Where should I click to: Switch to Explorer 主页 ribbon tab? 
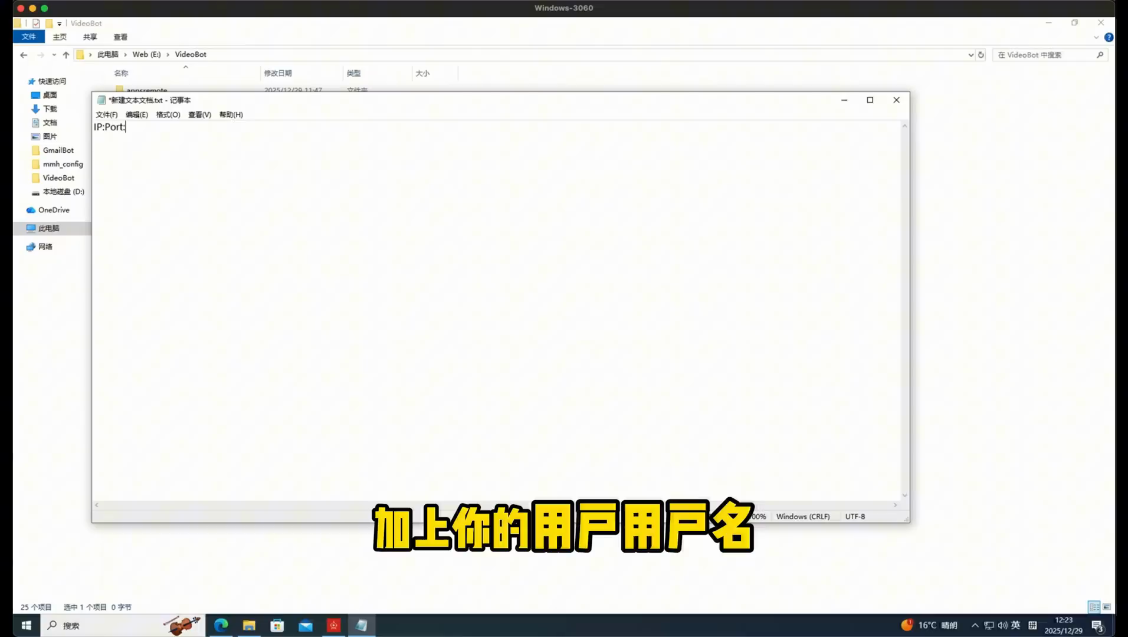point(60,37)
